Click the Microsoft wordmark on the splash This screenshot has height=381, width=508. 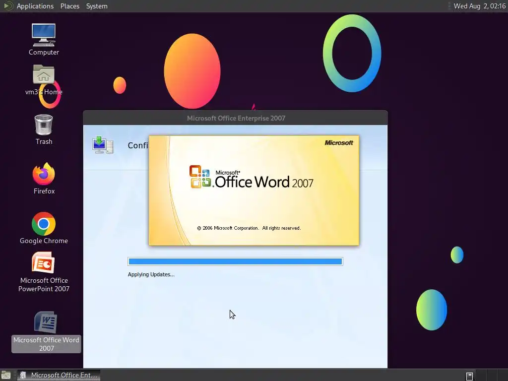[338, 142]
